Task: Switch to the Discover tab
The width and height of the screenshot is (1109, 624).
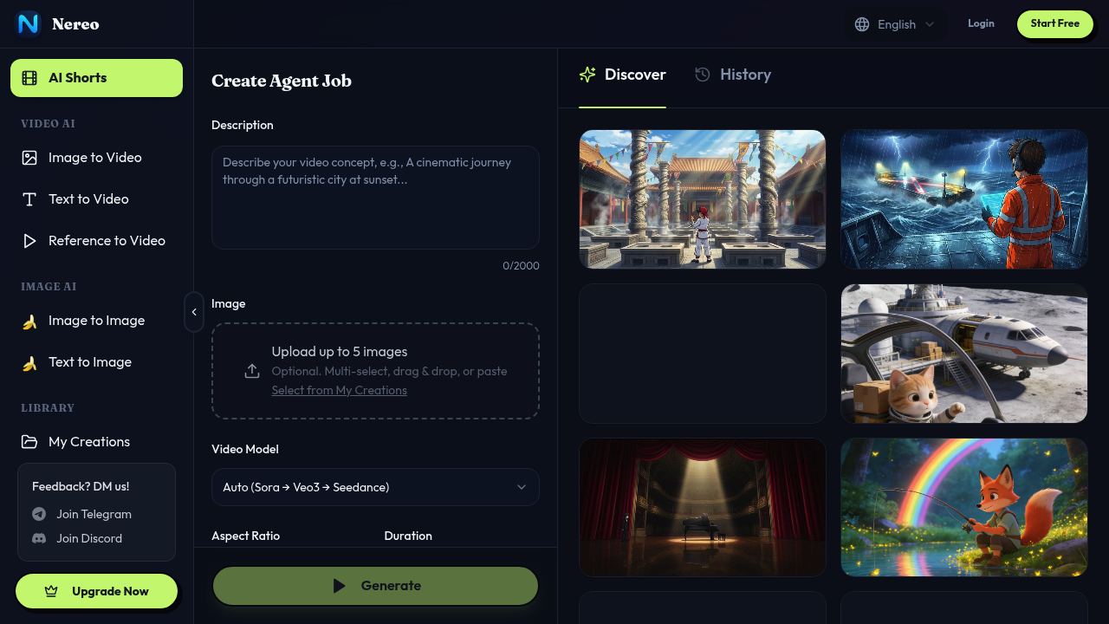Action: (622, 75)
